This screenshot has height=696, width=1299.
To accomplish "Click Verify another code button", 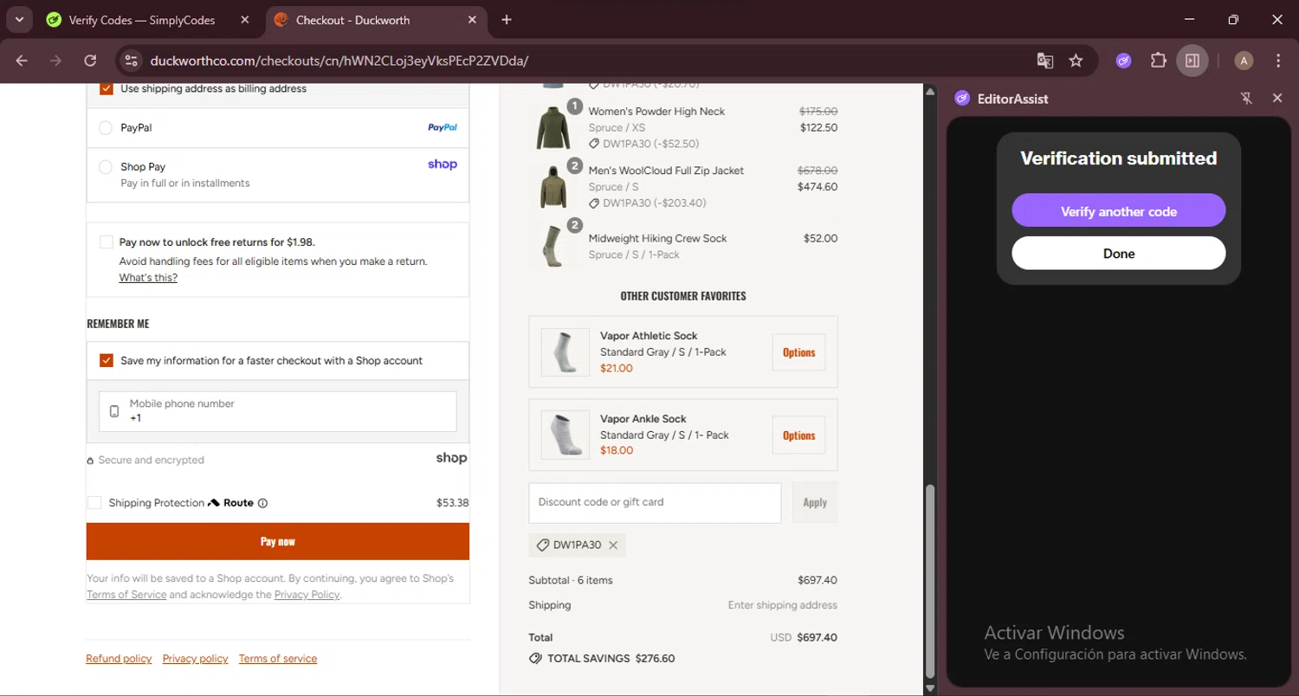I will [1119, 211].
